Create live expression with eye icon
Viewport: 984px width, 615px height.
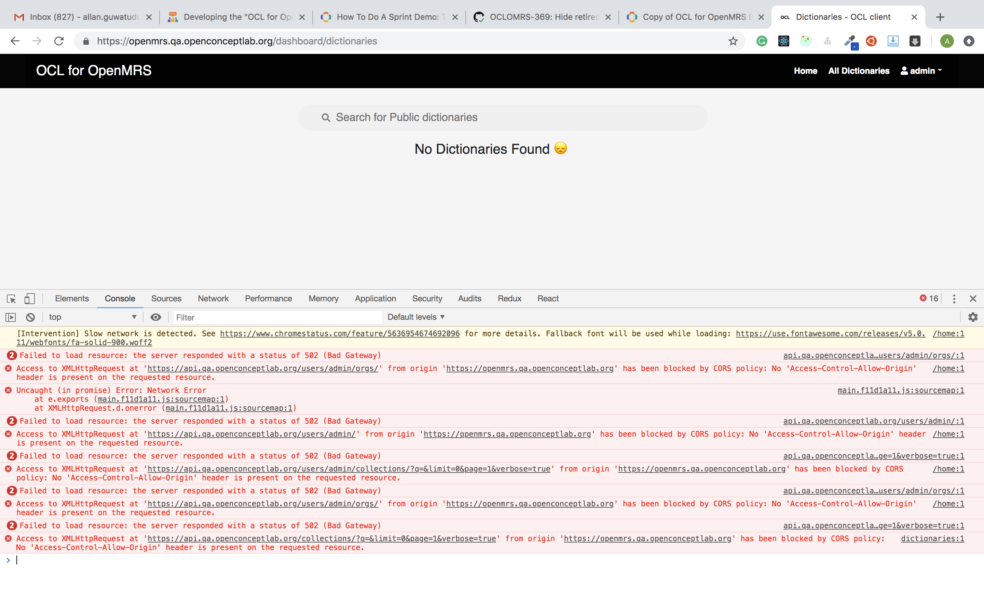(156, 317)
